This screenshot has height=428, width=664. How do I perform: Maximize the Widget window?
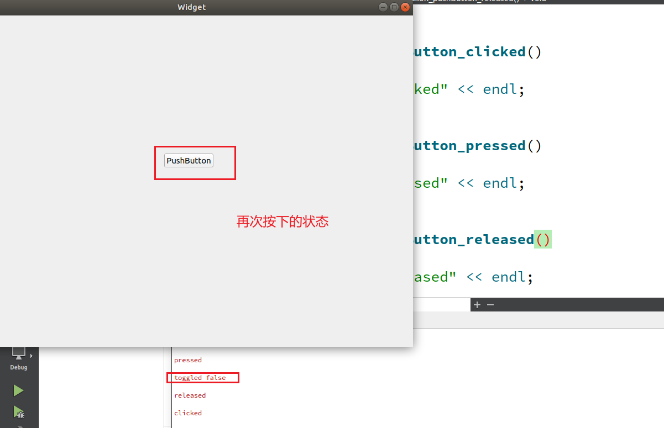[x=394, y=7]
